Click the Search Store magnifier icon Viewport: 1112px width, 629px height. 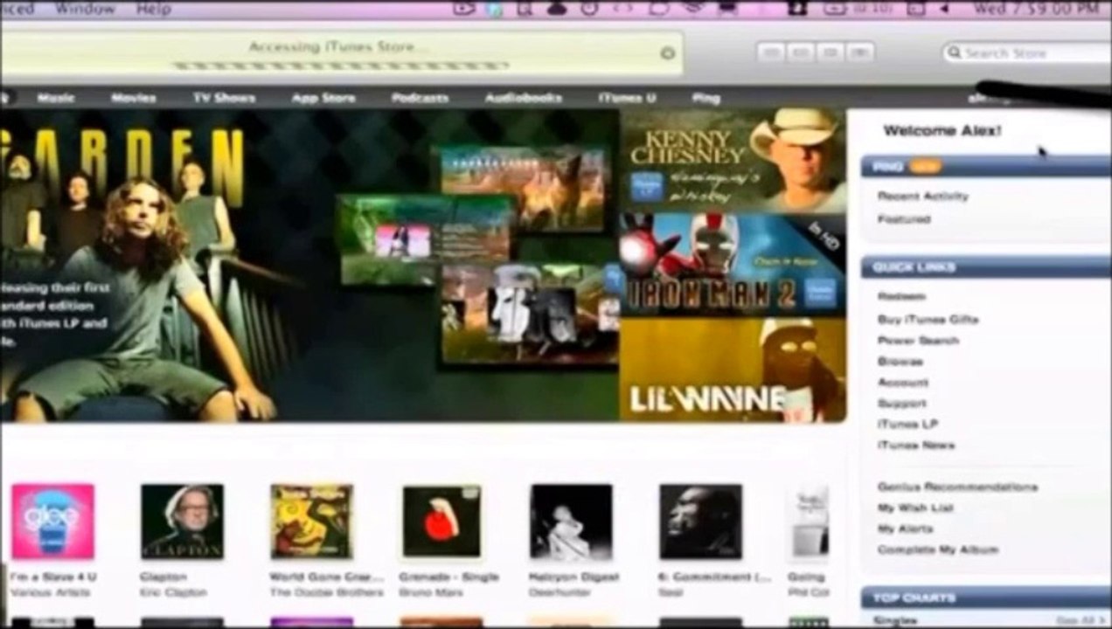tap(955, 53)
